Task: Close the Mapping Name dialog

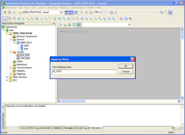Action: pos(132,59)
